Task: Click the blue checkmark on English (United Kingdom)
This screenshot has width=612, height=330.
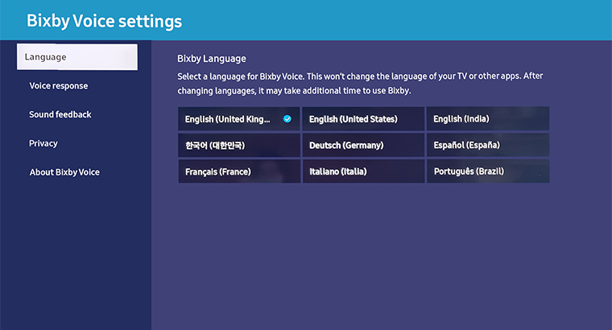Action: coord(287,119)
